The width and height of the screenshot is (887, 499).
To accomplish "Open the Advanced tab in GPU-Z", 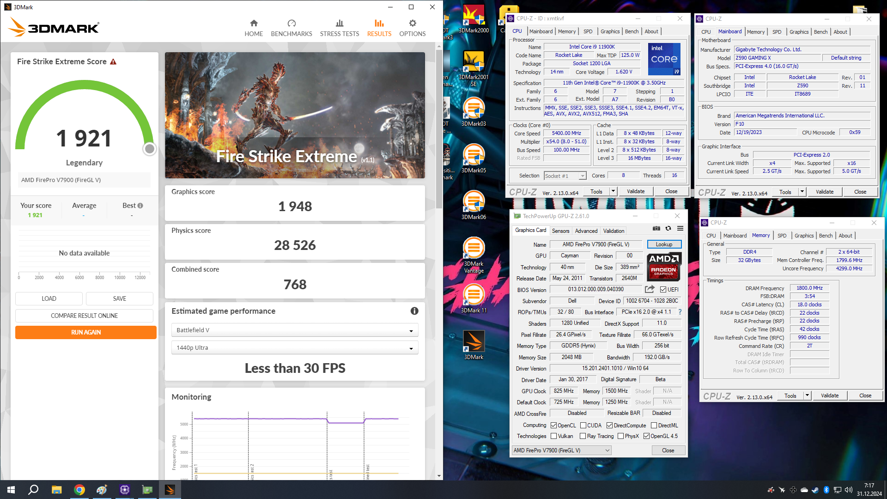I will click(586, 231).
